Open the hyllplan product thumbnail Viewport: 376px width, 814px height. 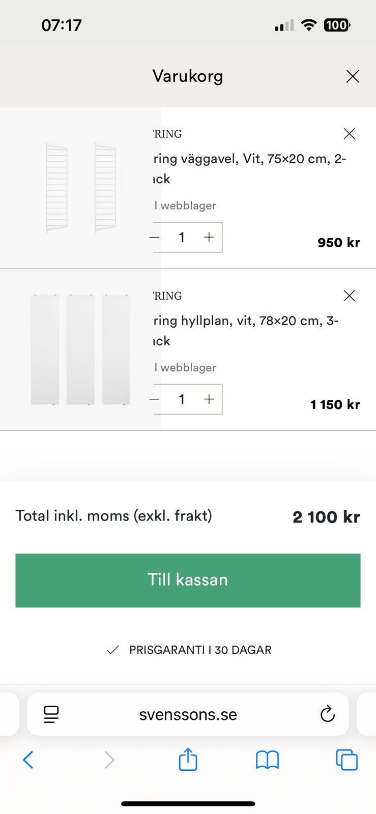[x=80, y=349]
